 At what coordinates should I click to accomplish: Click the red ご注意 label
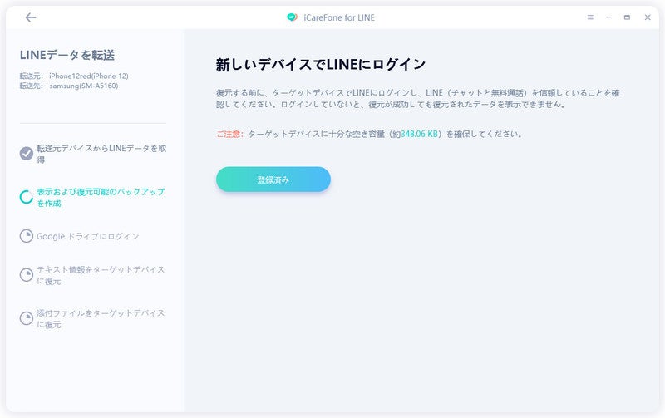click(x=229, y=134)
